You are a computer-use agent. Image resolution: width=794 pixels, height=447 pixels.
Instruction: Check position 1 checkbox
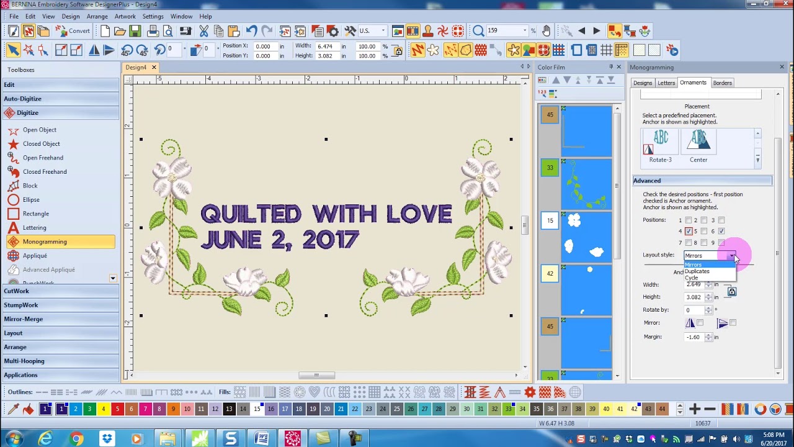[688, 220]
